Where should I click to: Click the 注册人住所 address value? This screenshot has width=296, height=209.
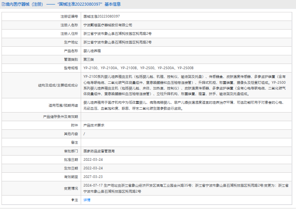click(x=117, y=34)
